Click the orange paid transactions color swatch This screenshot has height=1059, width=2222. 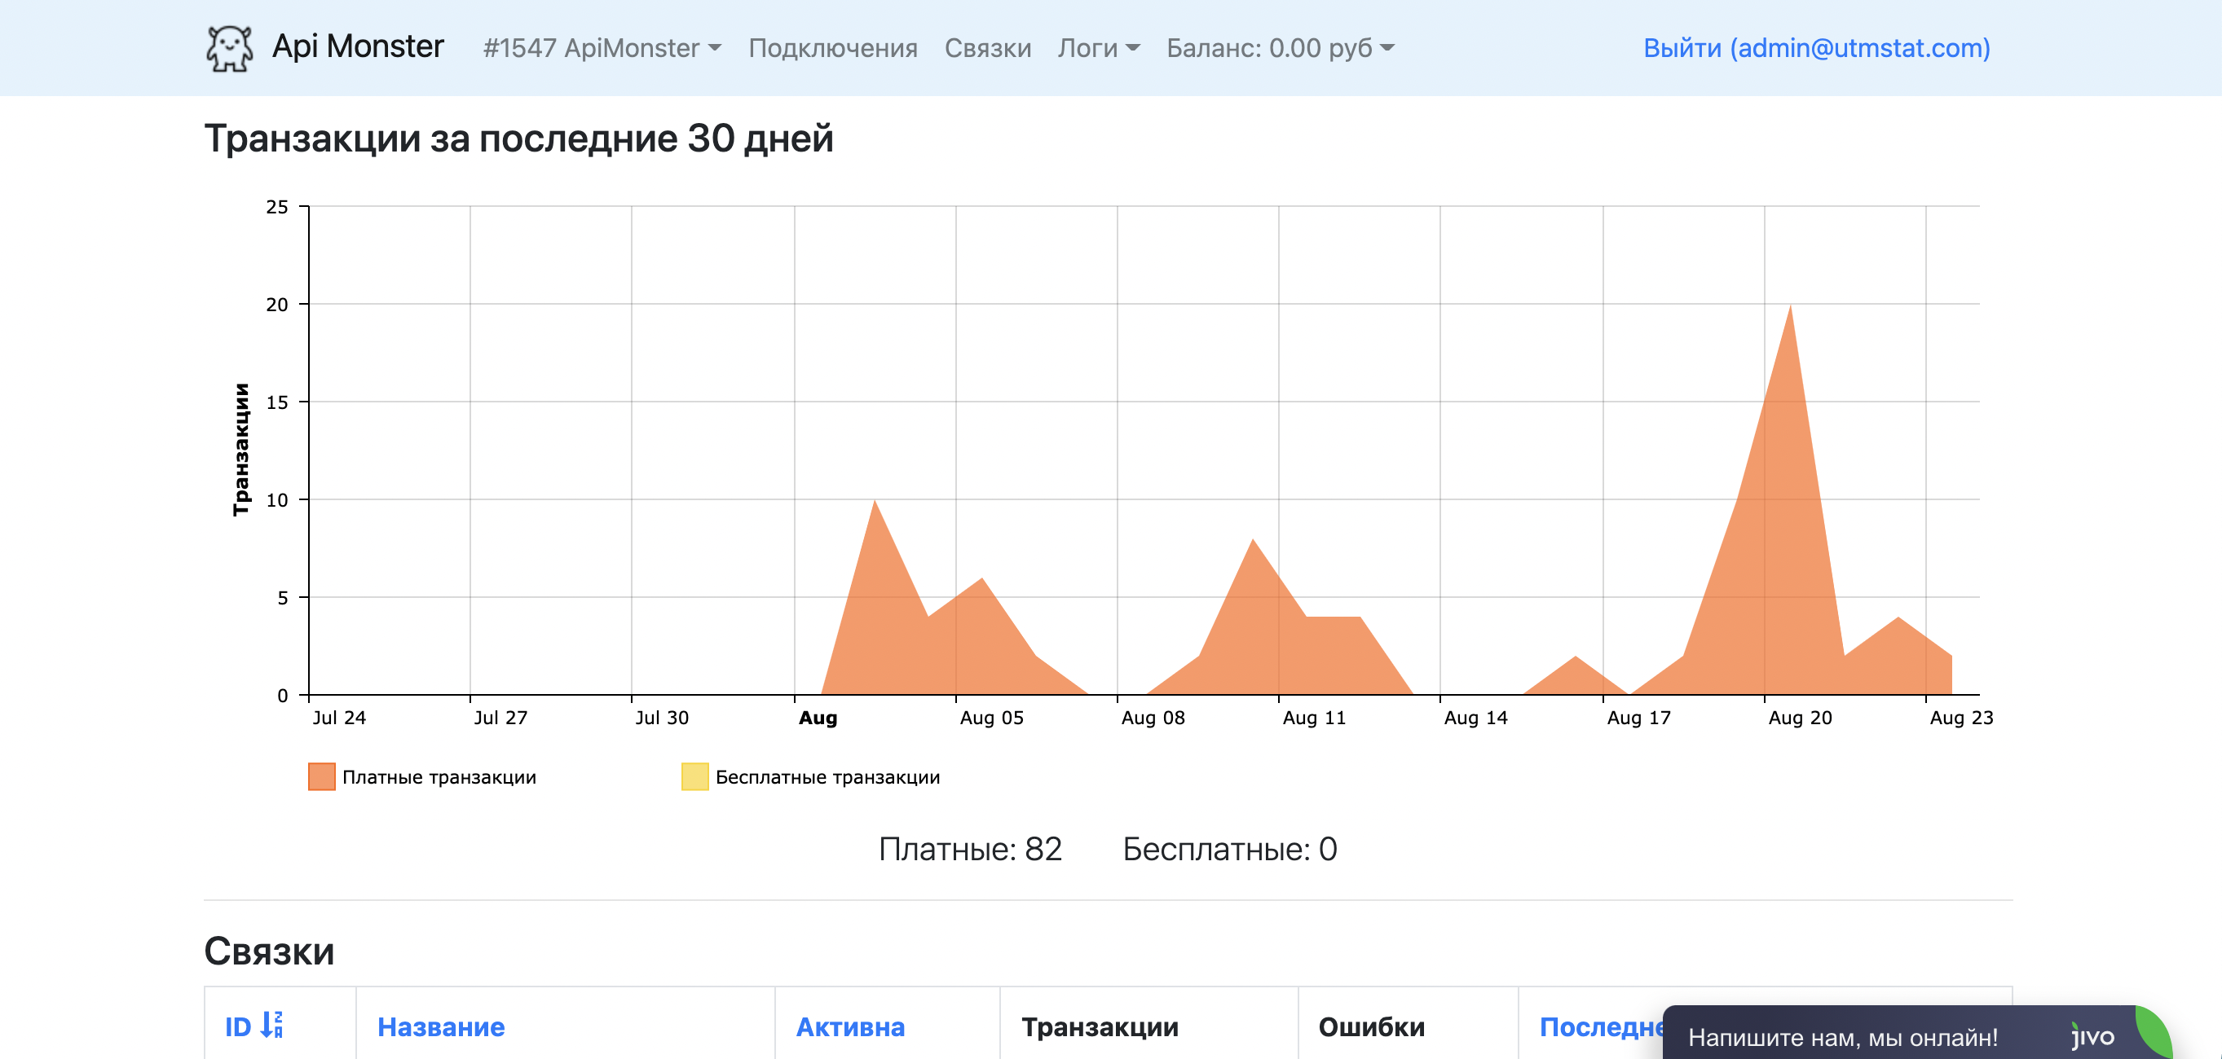pos(322,776)
